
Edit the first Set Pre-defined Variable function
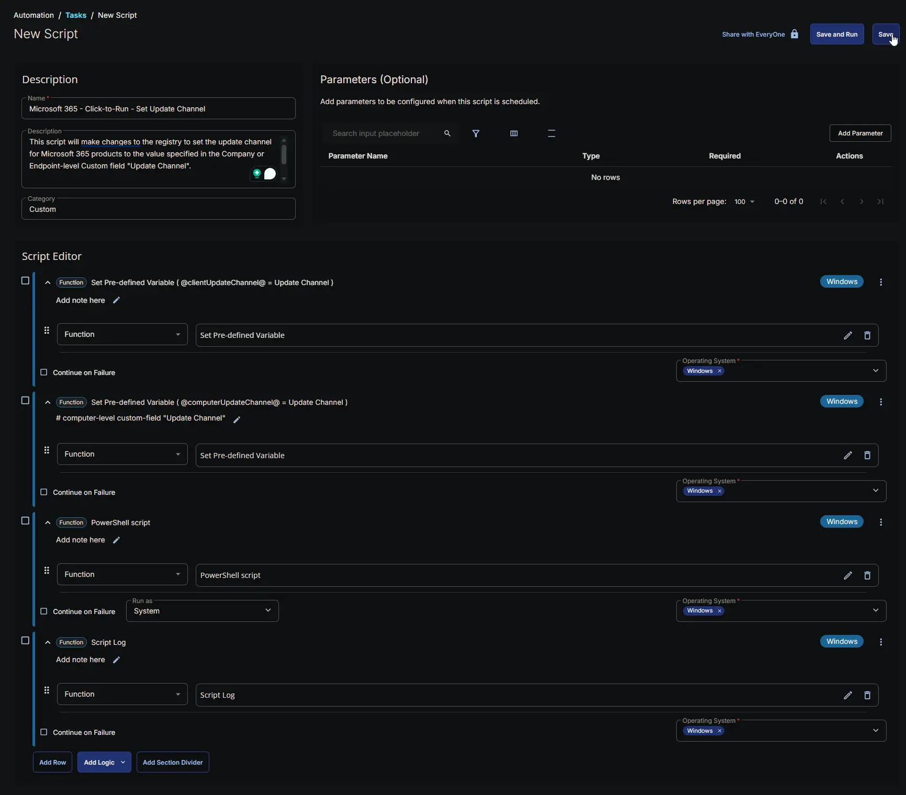[x=847, y=335]
